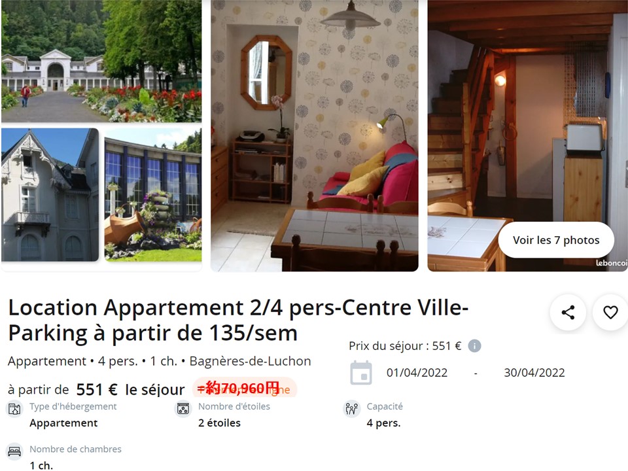This screenshot has width=628, height=471.
Task: Open the glass building flower photo
Action: click(153, 195)
